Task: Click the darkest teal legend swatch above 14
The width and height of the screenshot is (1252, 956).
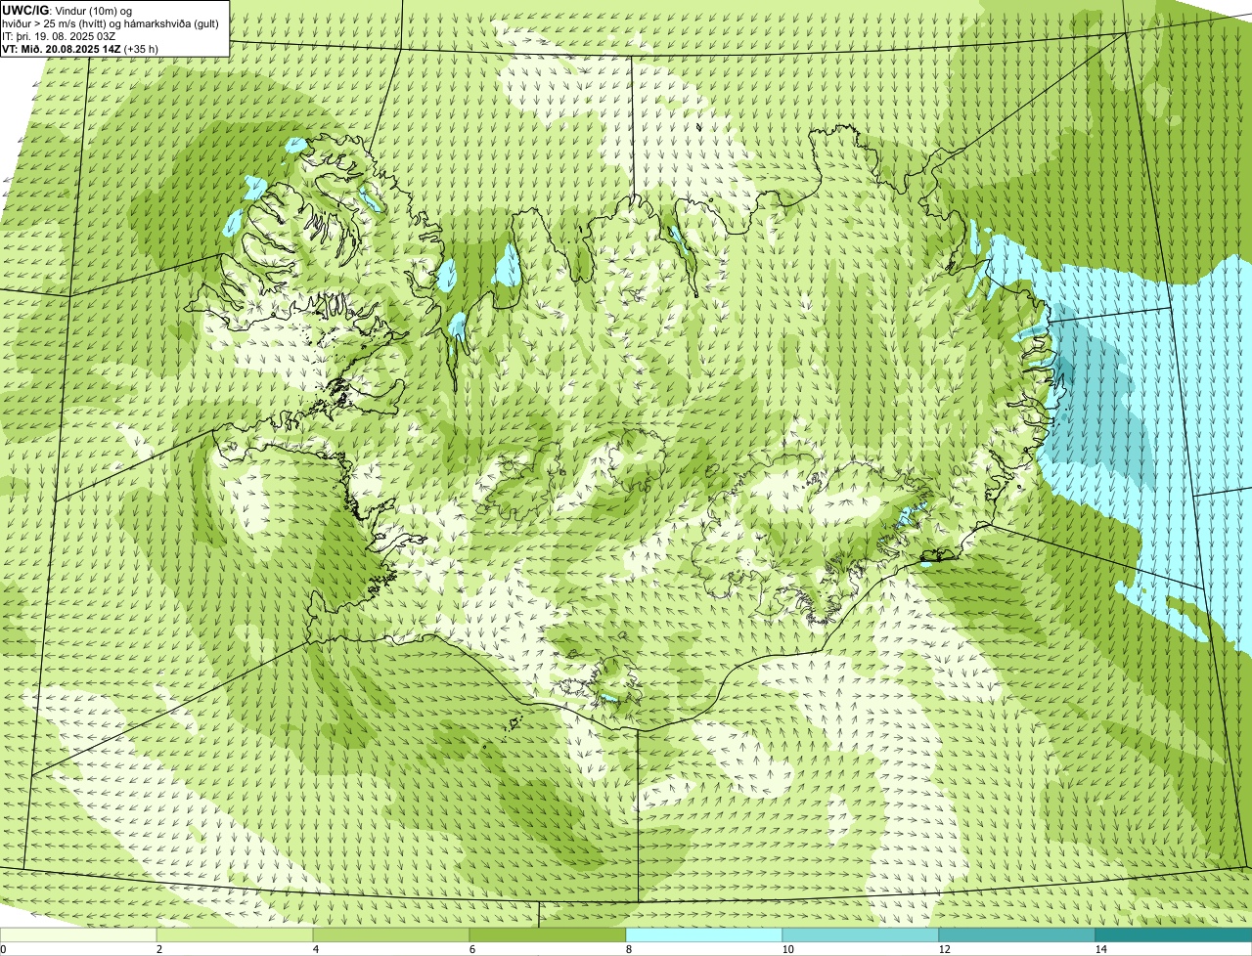Action: 1174,935
